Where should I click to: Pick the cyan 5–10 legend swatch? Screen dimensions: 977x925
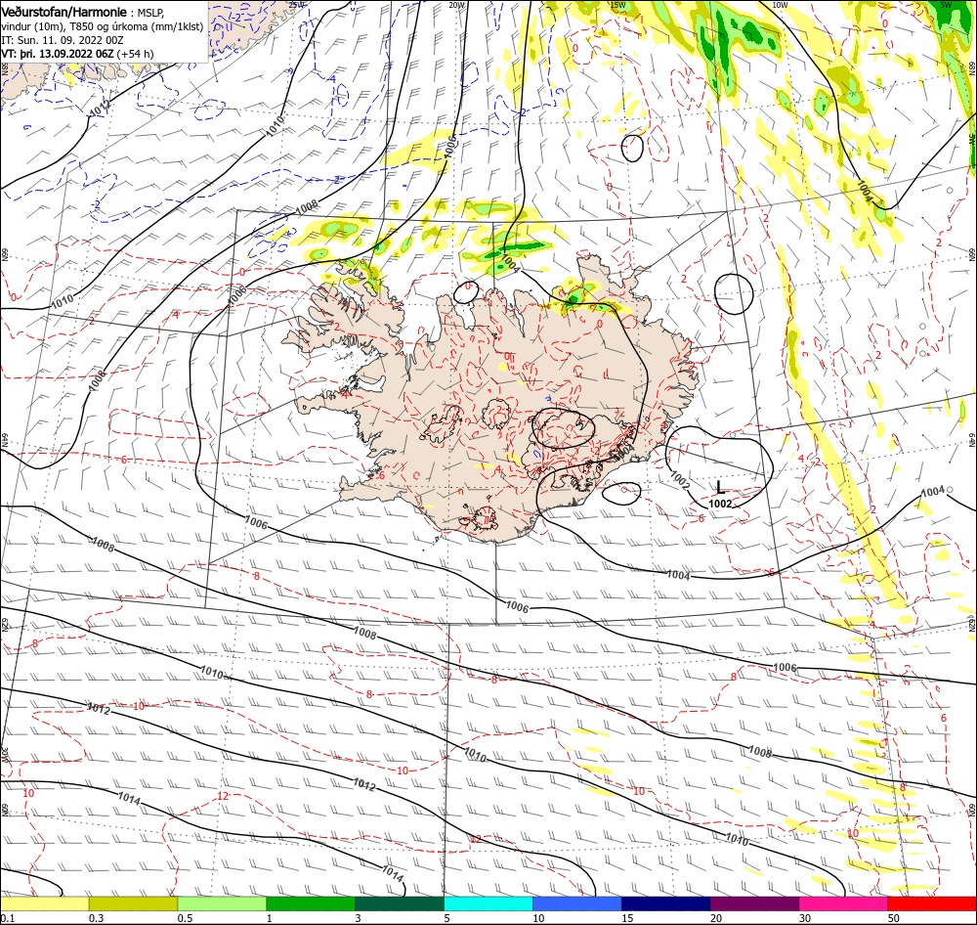[488, 903]
